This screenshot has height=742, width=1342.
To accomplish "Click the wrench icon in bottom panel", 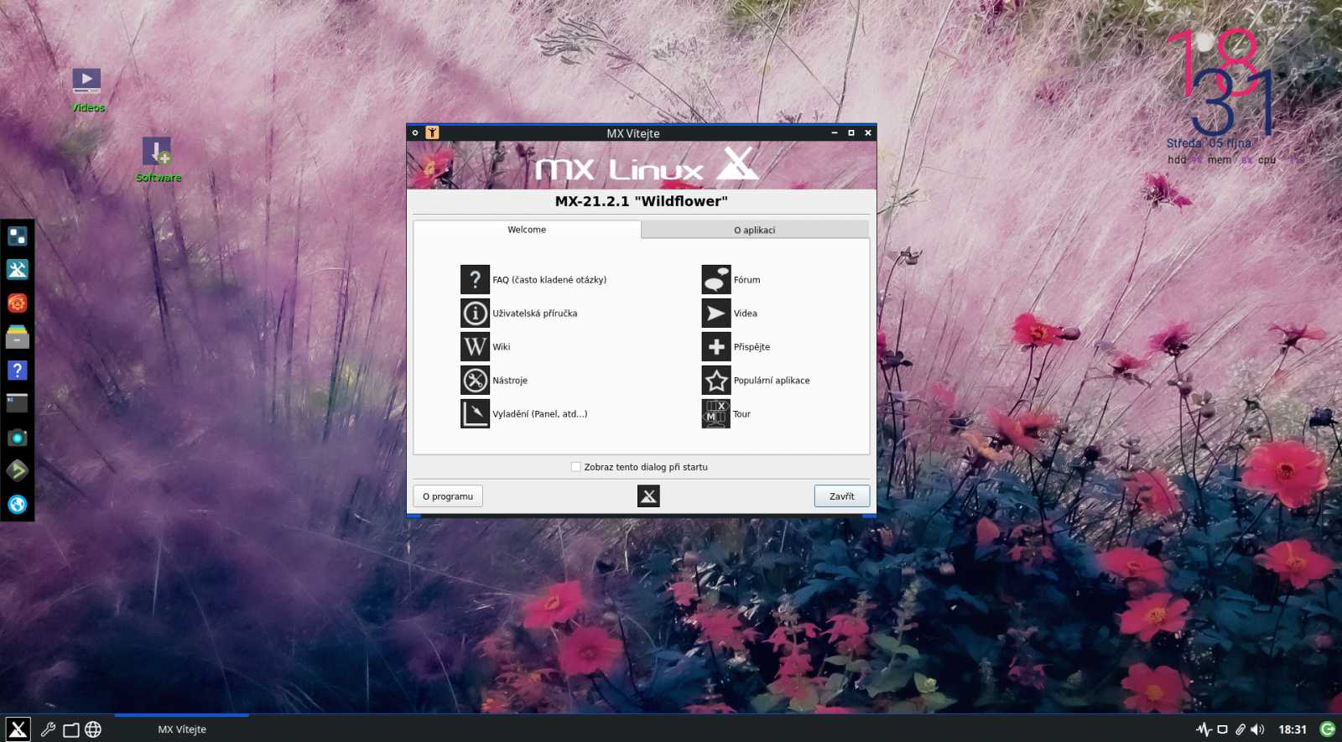I will coord(48,729).
